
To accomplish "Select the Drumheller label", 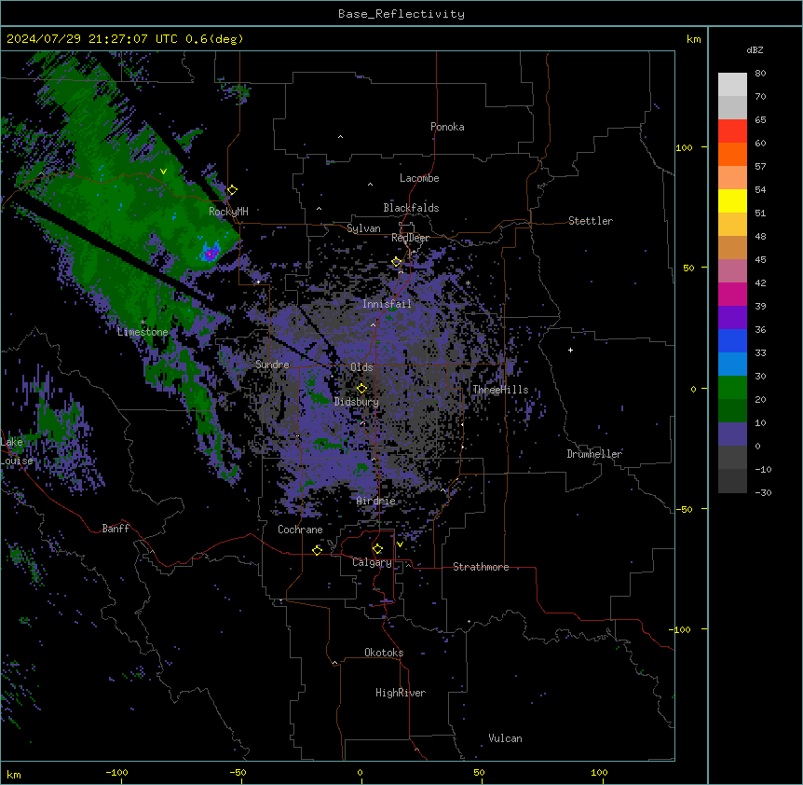I will [594, 454].
